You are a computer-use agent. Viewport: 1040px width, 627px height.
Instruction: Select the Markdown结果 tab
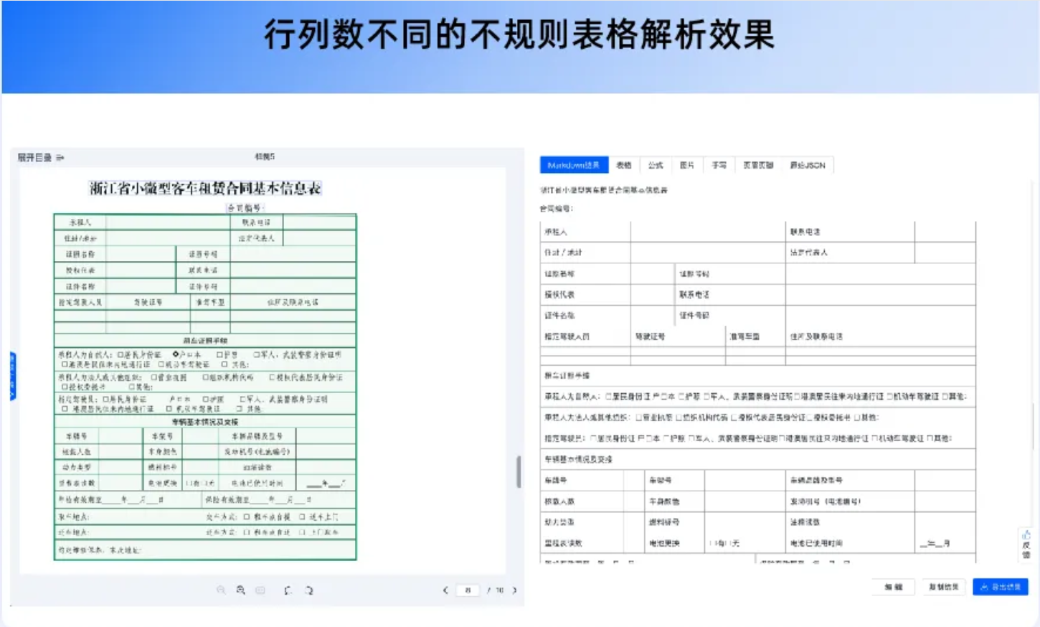(574, 165)
